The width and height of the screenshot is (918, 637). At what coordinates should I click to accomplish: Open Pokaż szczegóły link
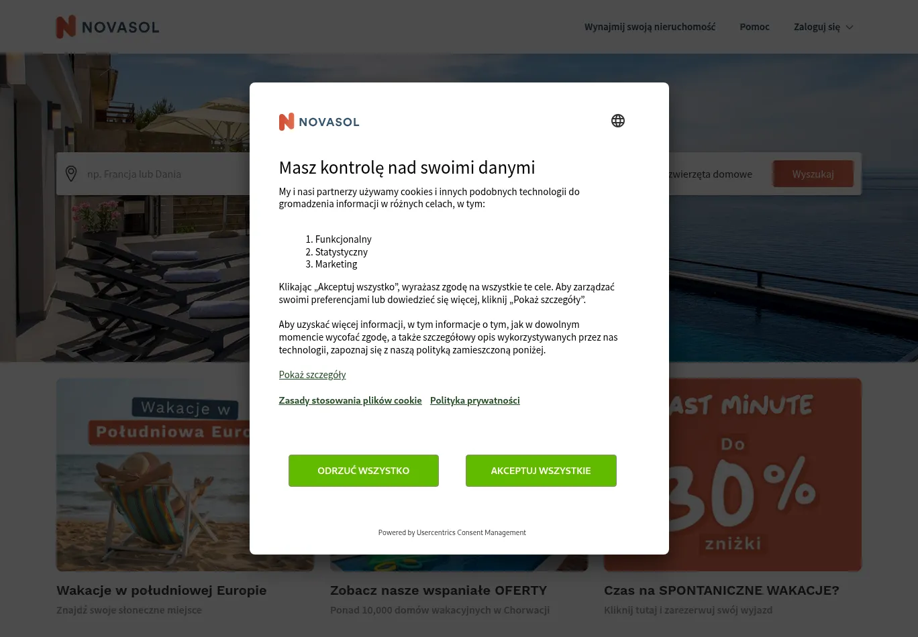tap(312, 375)
